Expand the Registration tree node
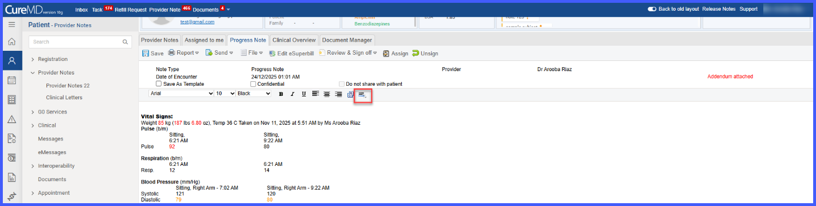 (x=33, y=59)
